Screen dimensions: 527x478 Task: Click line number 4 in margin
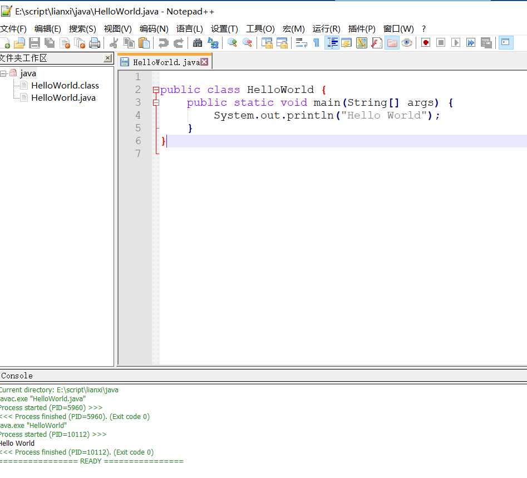click(138, 115)
